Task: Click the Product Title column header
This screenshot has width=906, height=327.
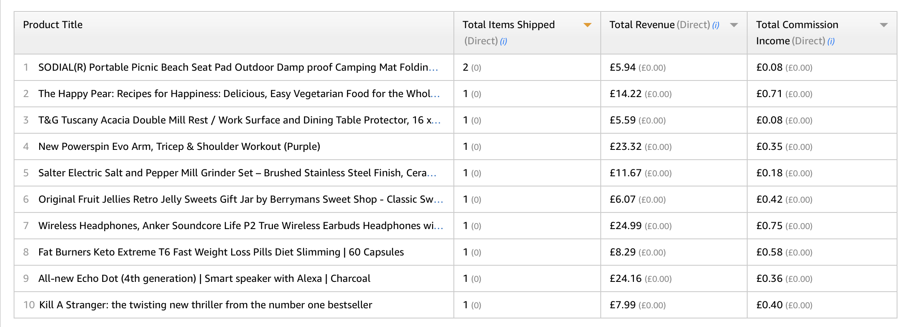Action: [53, 25]
